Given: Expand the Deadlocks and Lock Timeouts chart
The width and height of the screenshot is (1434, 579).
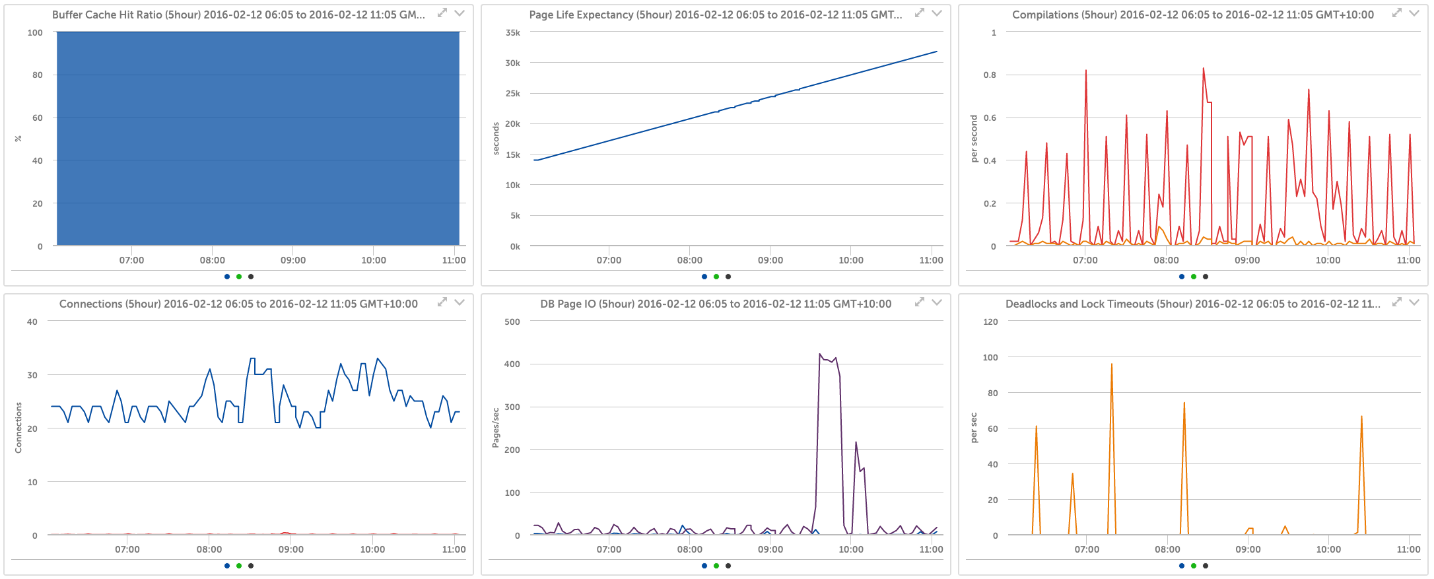Looking at the screenshot, I should pyautogui.click(x=1397, y=302).
